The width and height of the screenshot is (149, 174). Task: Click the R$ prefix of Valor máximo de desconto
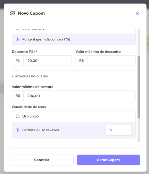click(82, 61)
